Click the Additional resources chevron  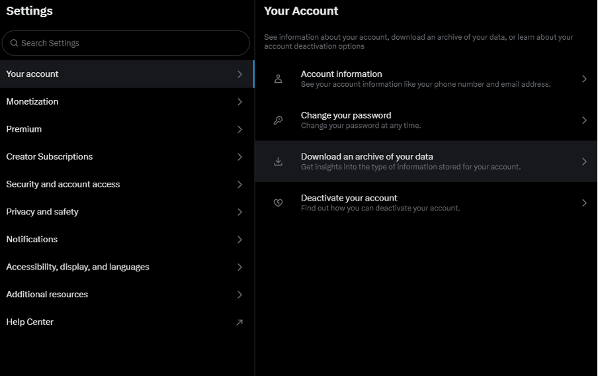[x=239, y=295]
